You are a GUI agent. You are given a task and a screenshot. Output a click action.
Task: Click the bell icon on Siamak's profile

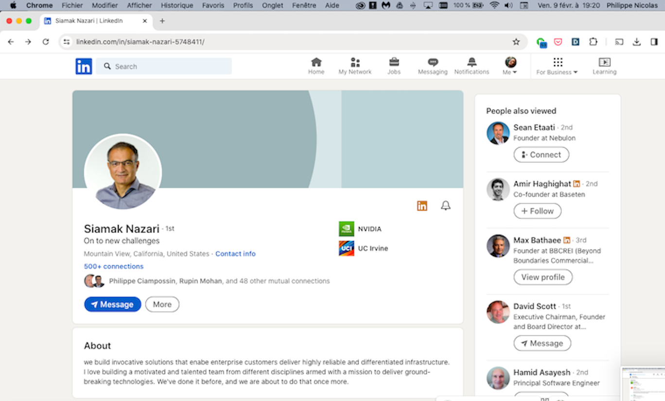pyautogui.click(x=446, y=206)
